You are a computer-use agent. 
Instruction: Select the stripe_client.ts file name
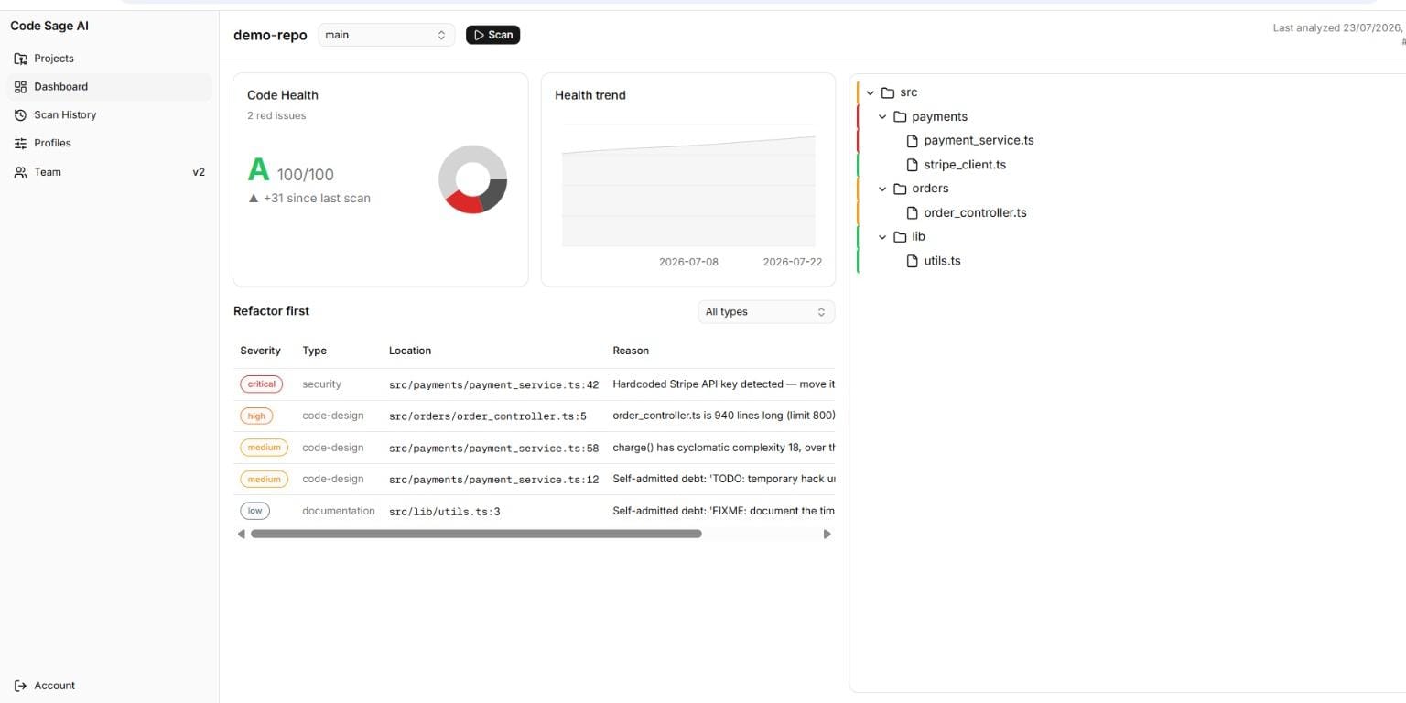point(965,165)
